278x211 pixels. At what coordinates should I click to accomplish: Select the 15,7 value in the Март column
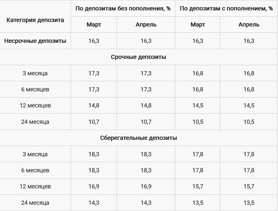click(x=198, y=187)
